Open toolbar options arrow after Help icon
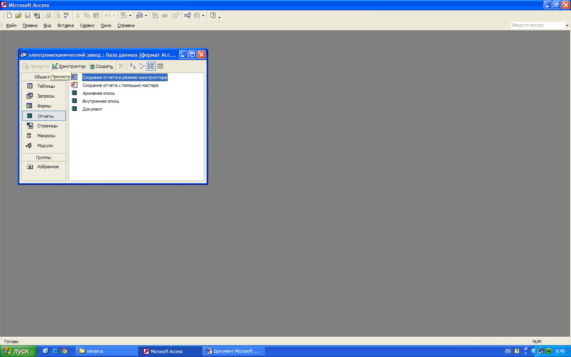Viewport: 571px width, 357px height. pos(219,17)
